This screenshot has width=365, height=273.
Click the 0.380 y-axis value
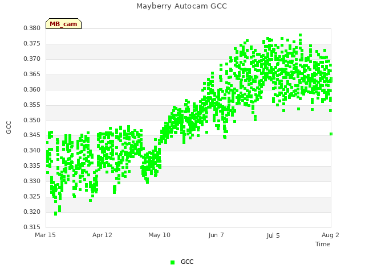click(x=32, y=28)
